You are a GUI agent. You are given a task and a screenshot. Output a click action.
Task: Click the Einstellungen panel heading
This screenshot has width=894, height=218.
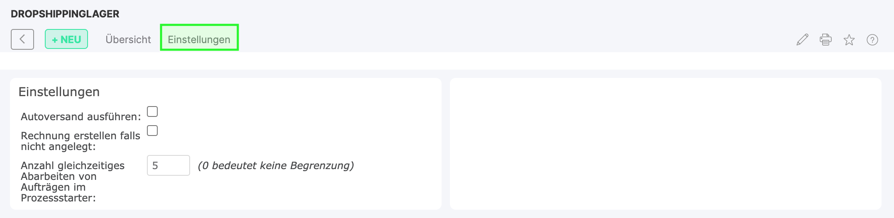tap(59, 92)
